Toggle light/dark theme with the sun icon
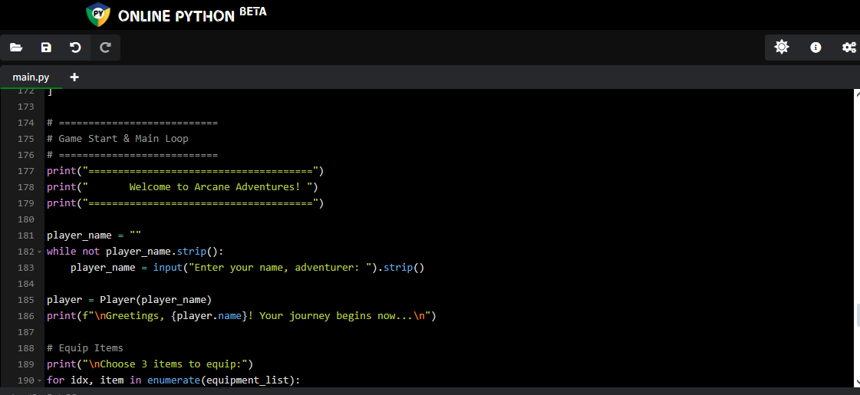The image size is (860, 395). click(x=782, y=48)
